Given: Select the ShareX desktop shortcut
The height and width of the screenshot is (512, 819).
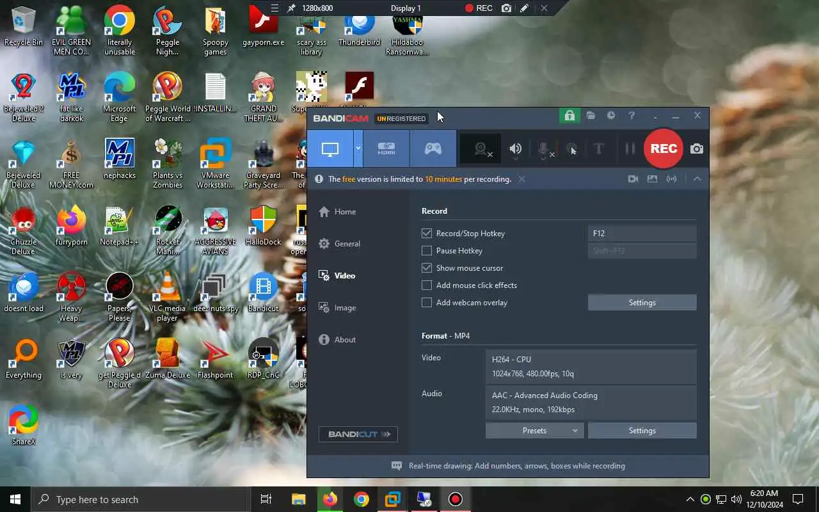Looking at the screenshot, I should click(x=24, y=425).
